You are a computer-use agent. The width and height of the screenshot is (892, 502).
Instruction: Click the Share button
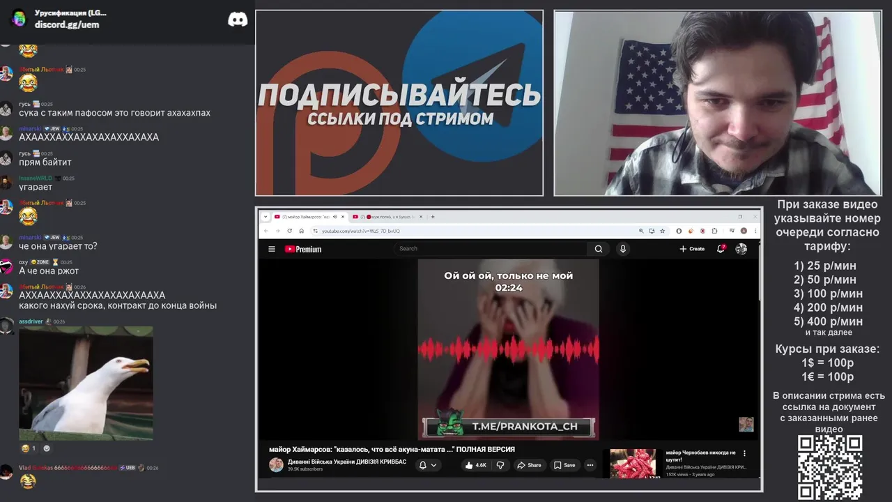pos(529,465)
